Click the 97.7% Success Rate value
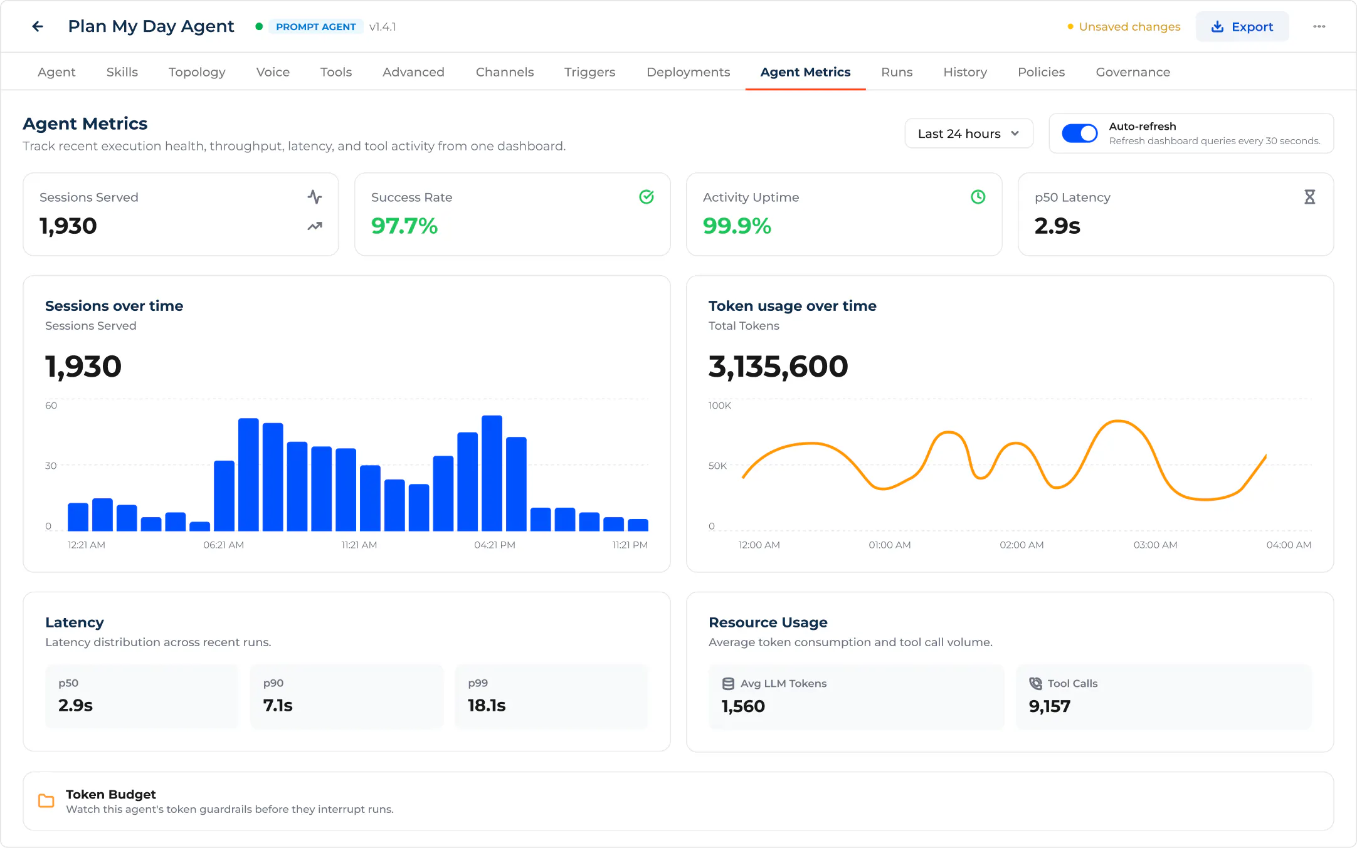 pos(404,226)
